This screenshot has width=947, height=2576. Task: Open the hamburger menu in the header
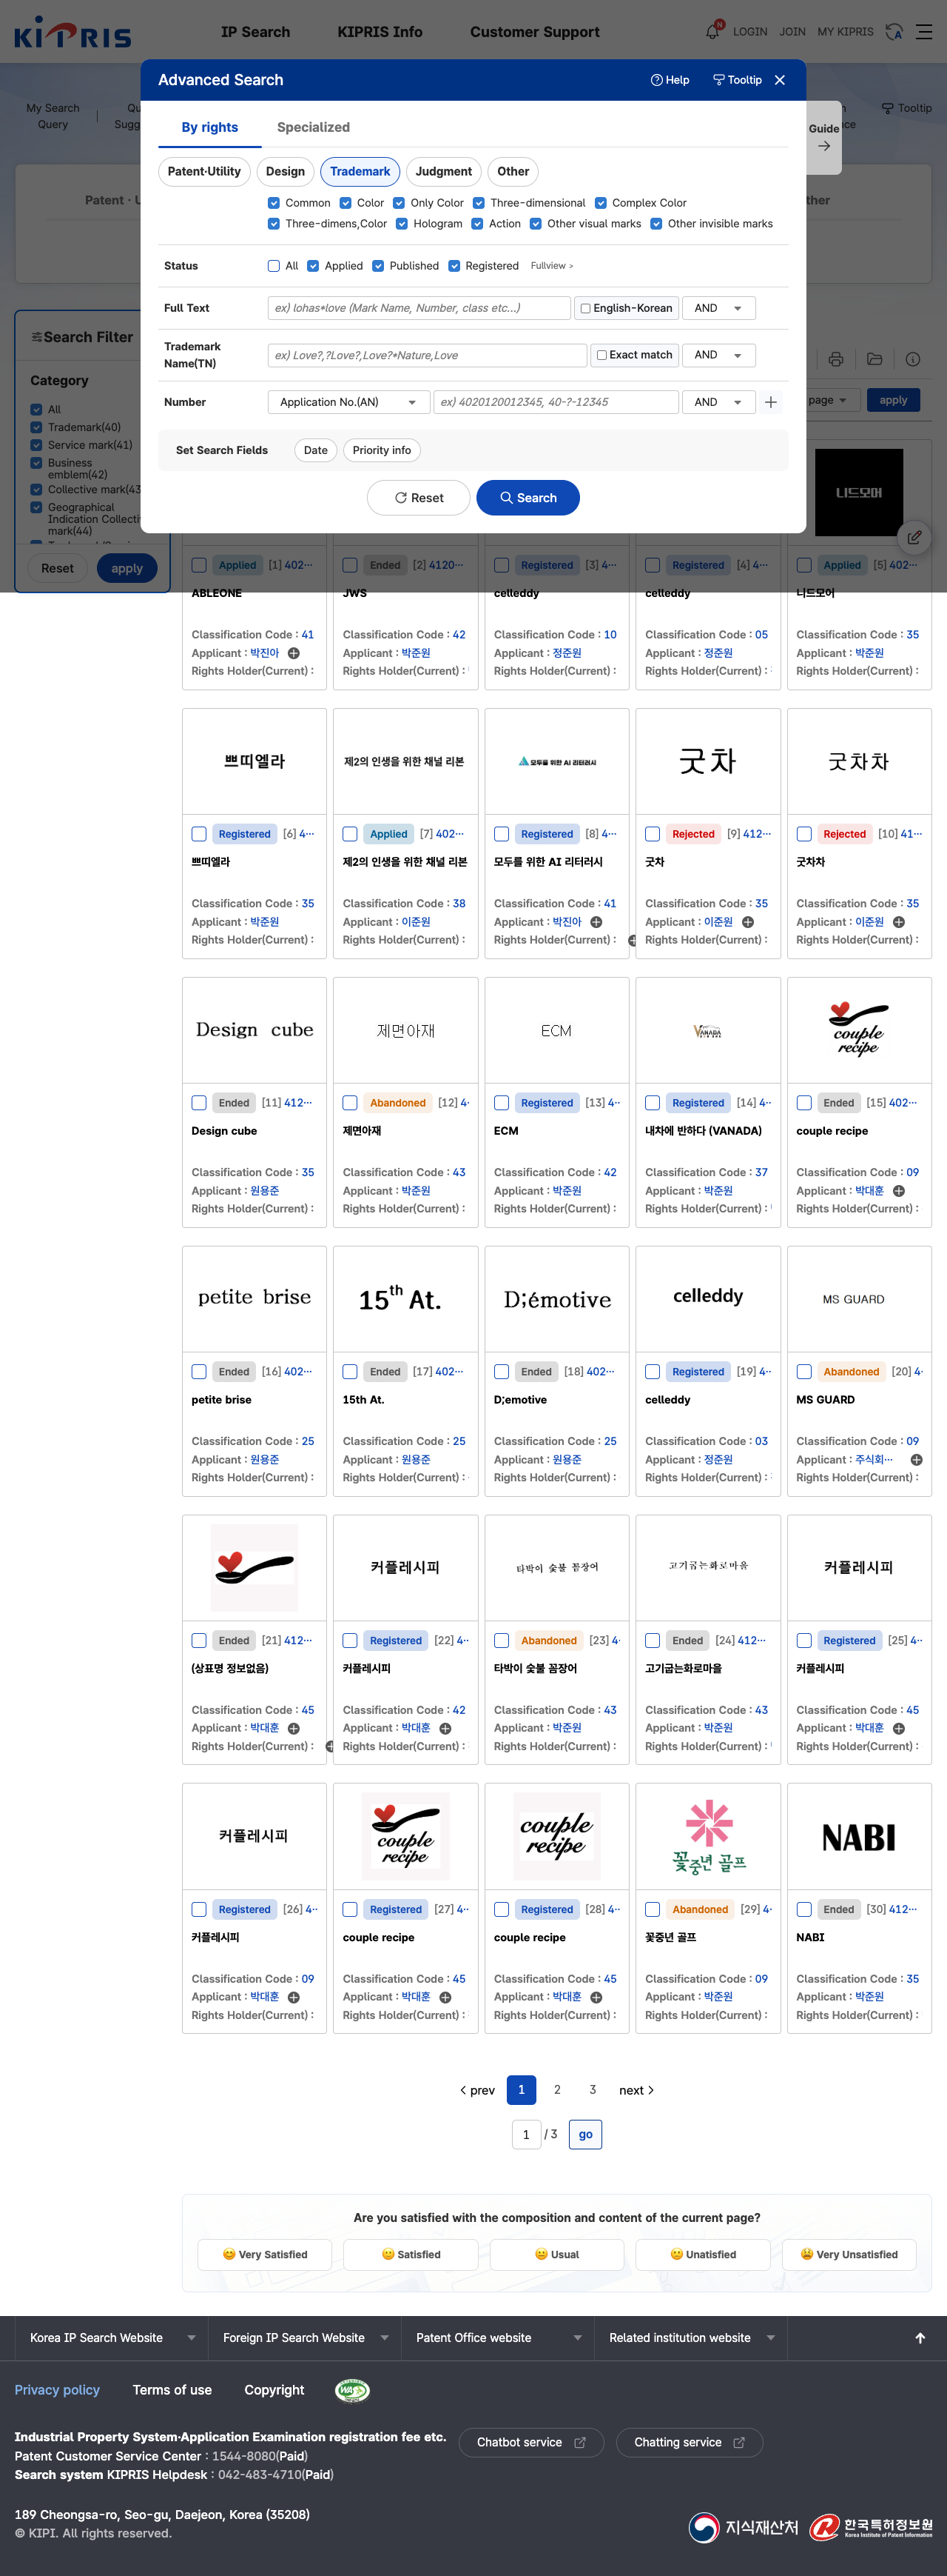[x=924, y=32]
